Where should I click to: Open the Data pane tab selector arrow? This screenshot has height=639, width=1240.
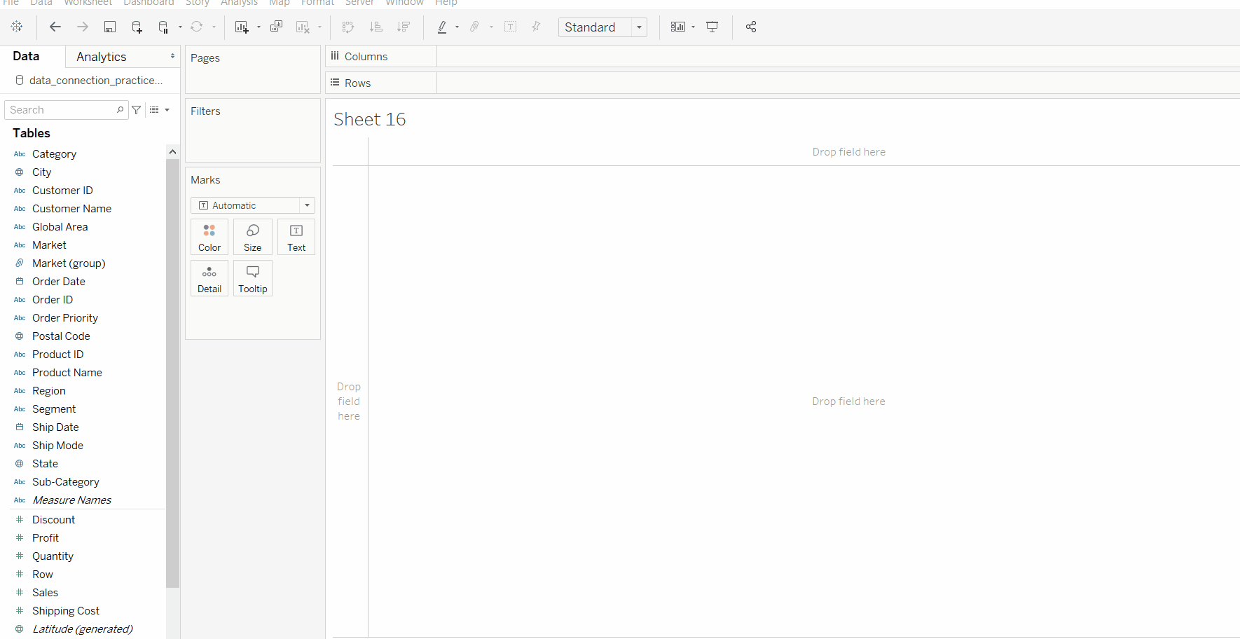[172, 56]
